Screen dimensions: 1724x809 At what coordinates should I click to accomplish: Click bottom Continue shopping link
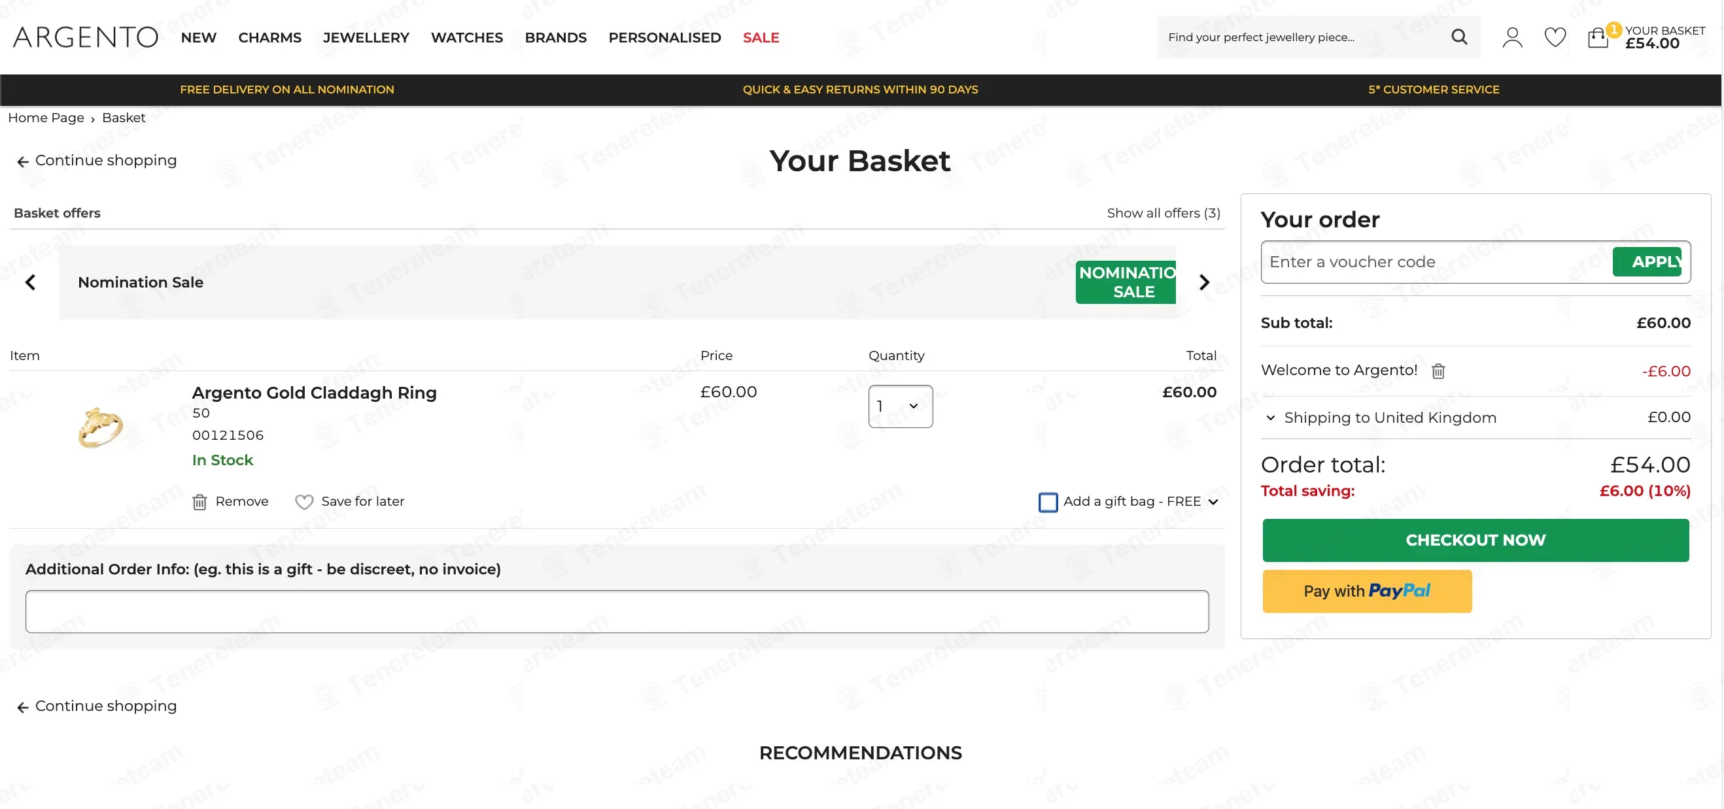(x=106, y=706)
